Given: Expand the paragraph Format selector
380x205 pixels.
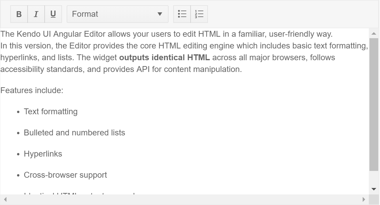Looking at the screenshot, I should [x=117, y=14].
